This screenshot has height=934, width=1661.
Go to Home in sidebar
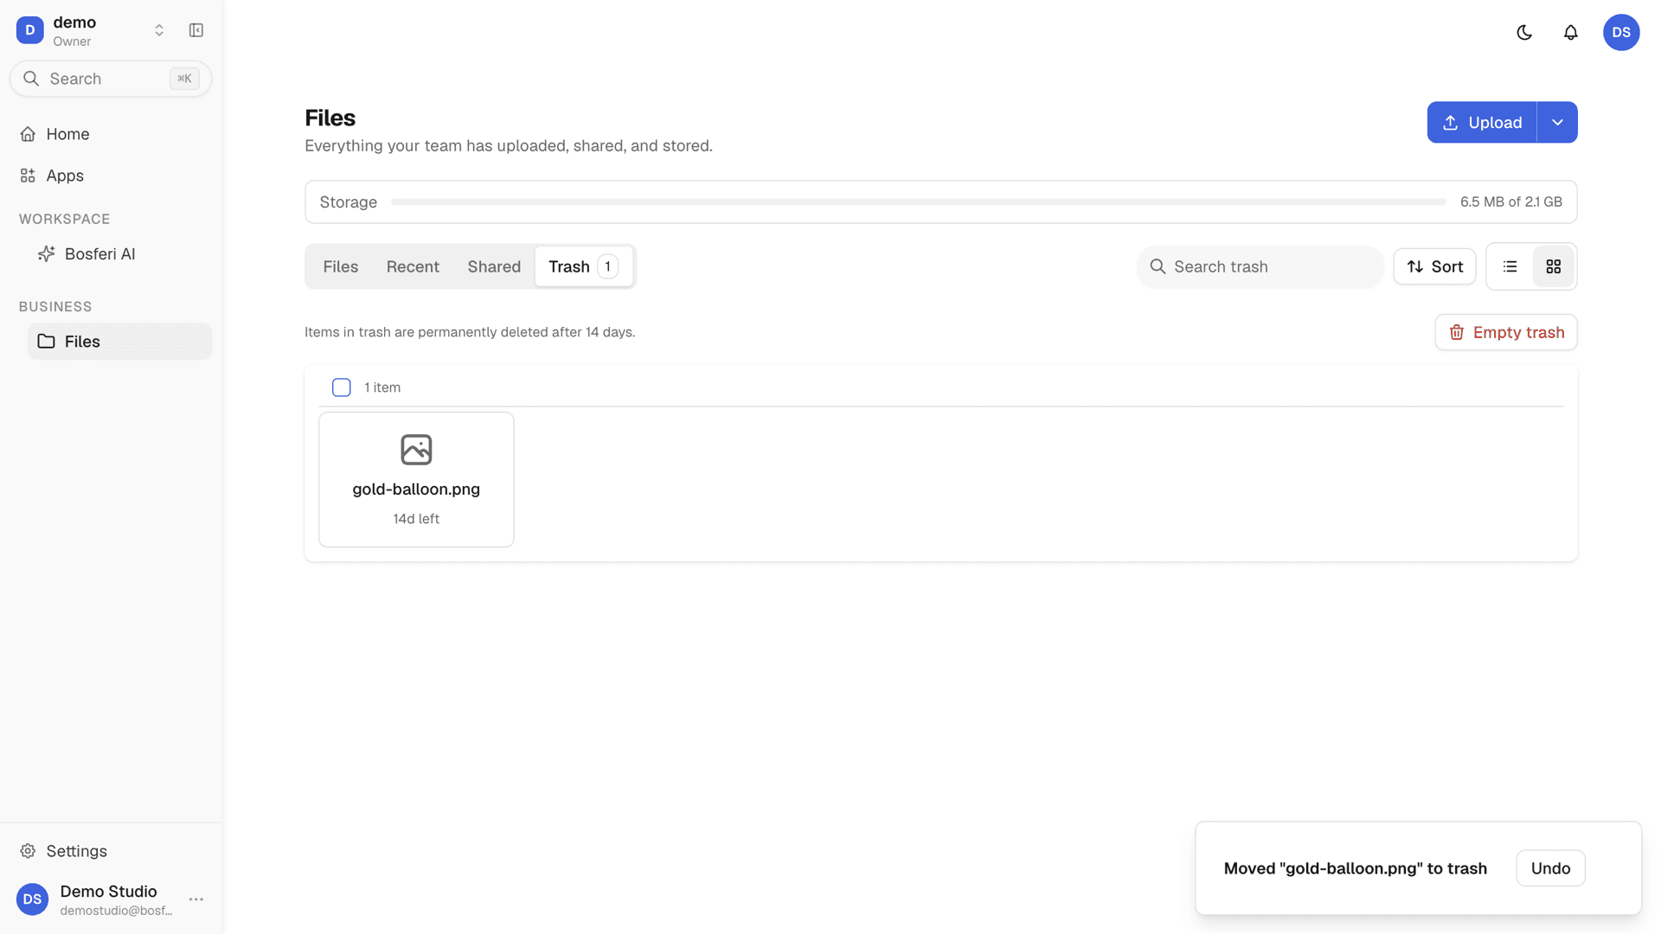(x=111, y=134)
